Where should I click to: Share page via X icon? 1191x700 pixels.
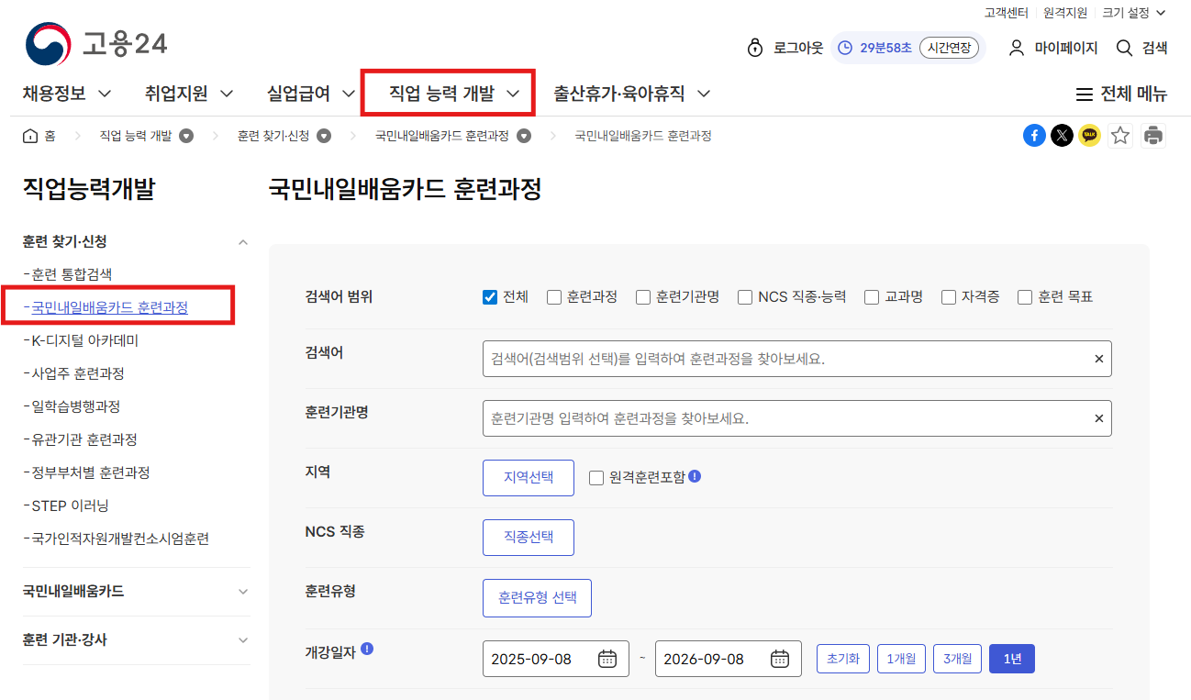(1062, 136)
